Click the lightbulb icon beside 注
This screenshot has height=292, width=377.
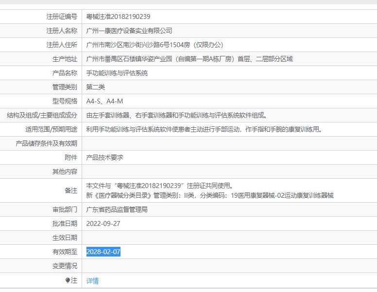pyautogui.click(x=68, y=280)
